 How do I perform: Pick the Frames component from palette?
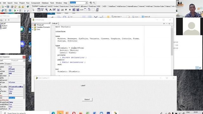tap(39, 10)
